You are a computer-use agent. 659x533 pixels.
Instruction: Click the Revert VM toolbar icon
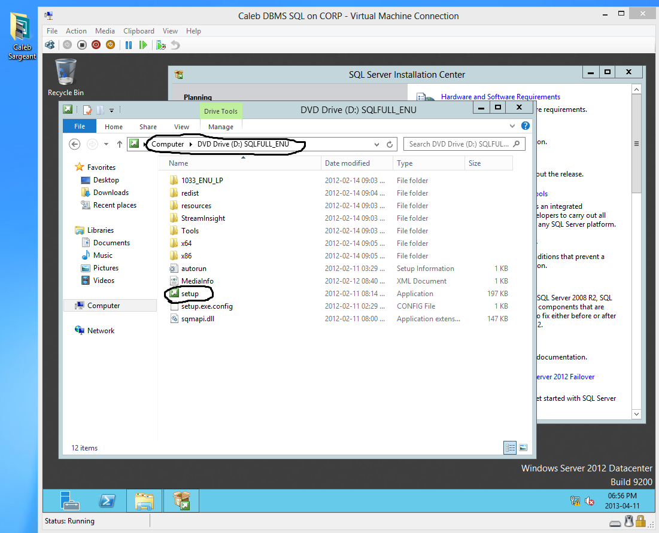(x=176, y=44)
